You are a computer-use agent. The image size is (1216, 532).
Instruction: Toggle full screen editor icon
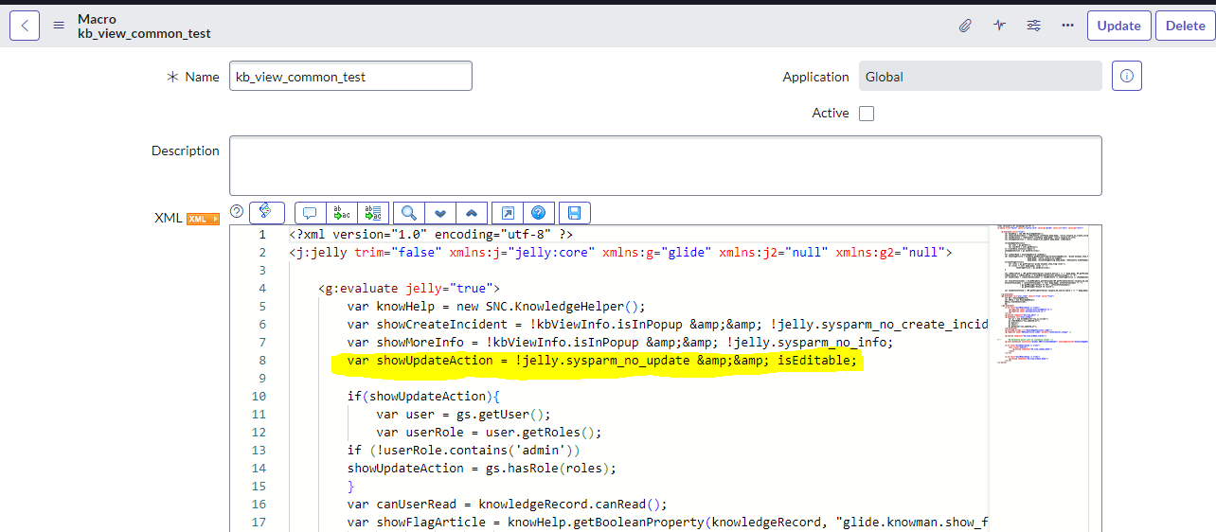[x=508, y=212]
